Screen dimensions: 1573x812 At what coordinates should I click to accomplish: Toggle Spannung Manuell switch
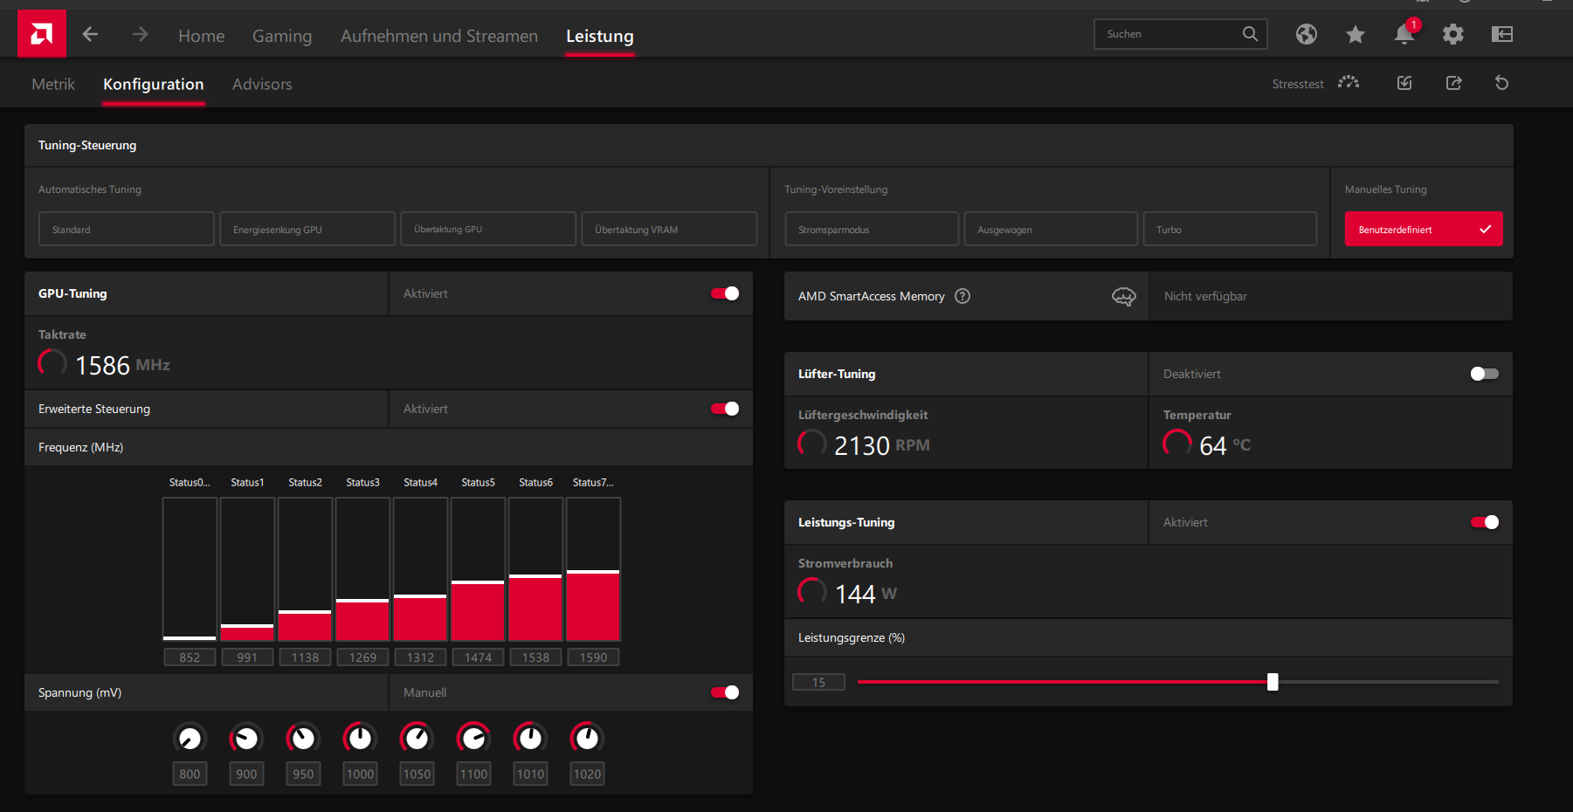pyautogui.click(x=725, y=692)
